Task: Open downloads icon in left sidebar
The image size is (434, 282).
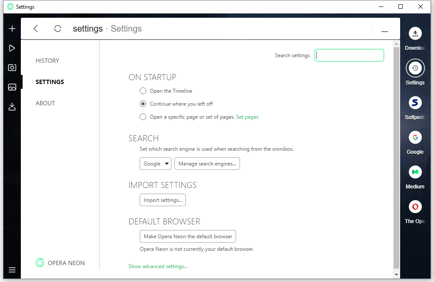Action: coord(12,107)
